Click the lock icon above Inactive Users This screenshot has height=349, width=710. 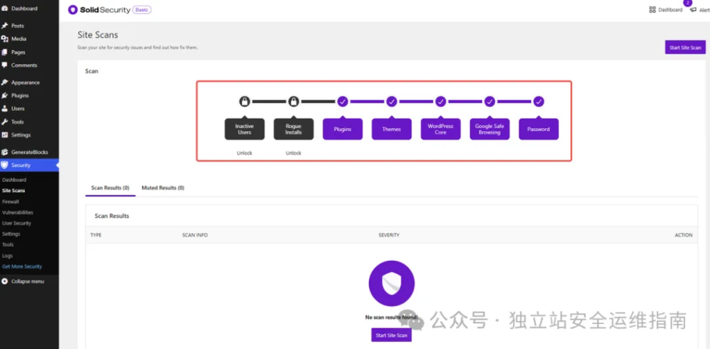245,101
